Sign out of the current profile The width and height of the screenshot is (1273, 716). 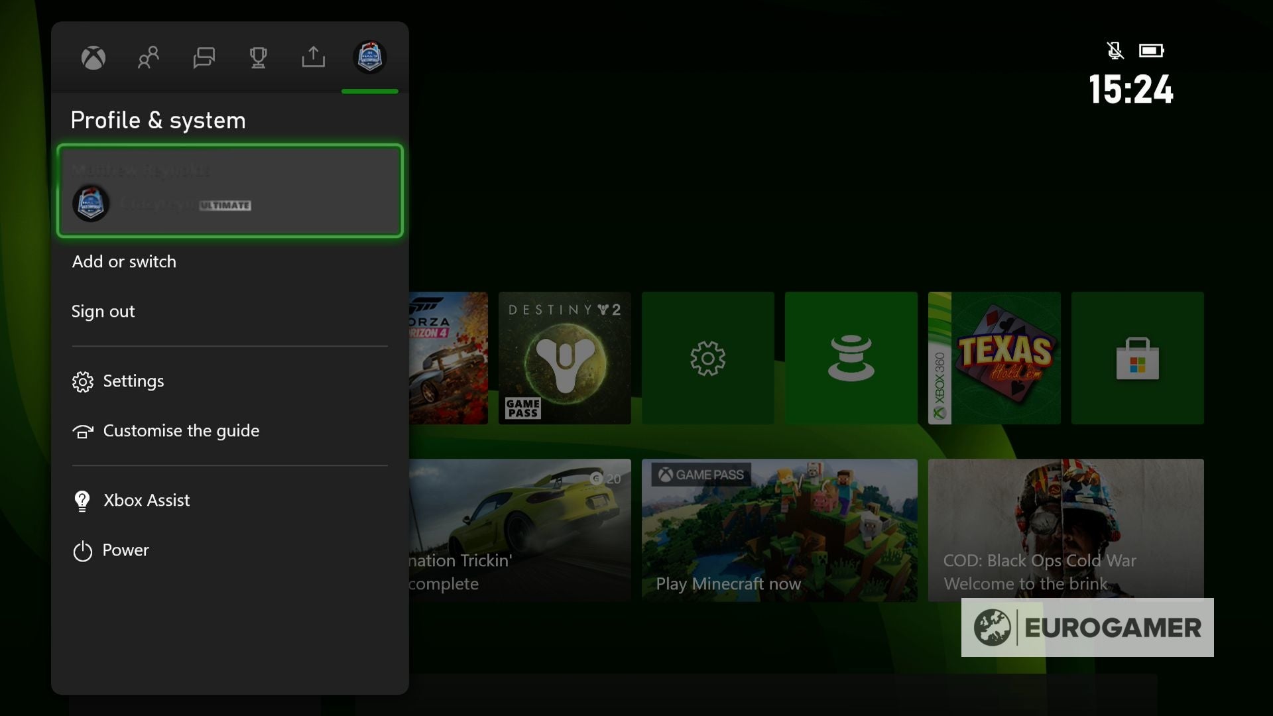point(103,312)
